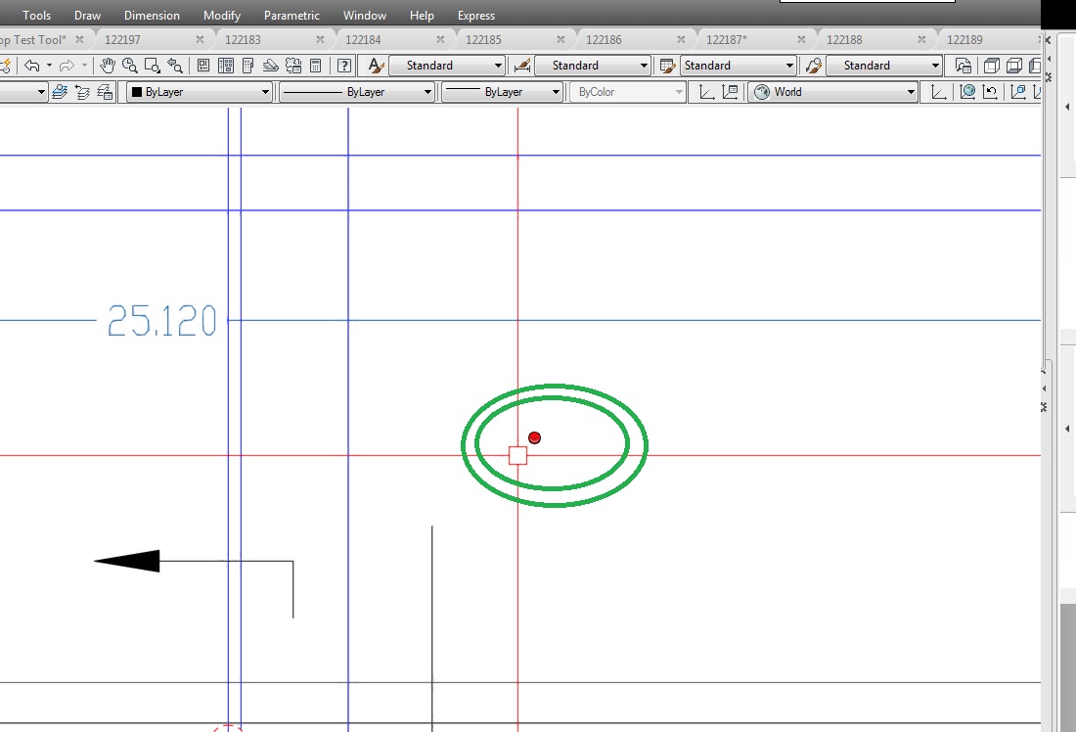Close the 122185 drawing tab
Screen dimensions: 1076x732
click(560, 40)
